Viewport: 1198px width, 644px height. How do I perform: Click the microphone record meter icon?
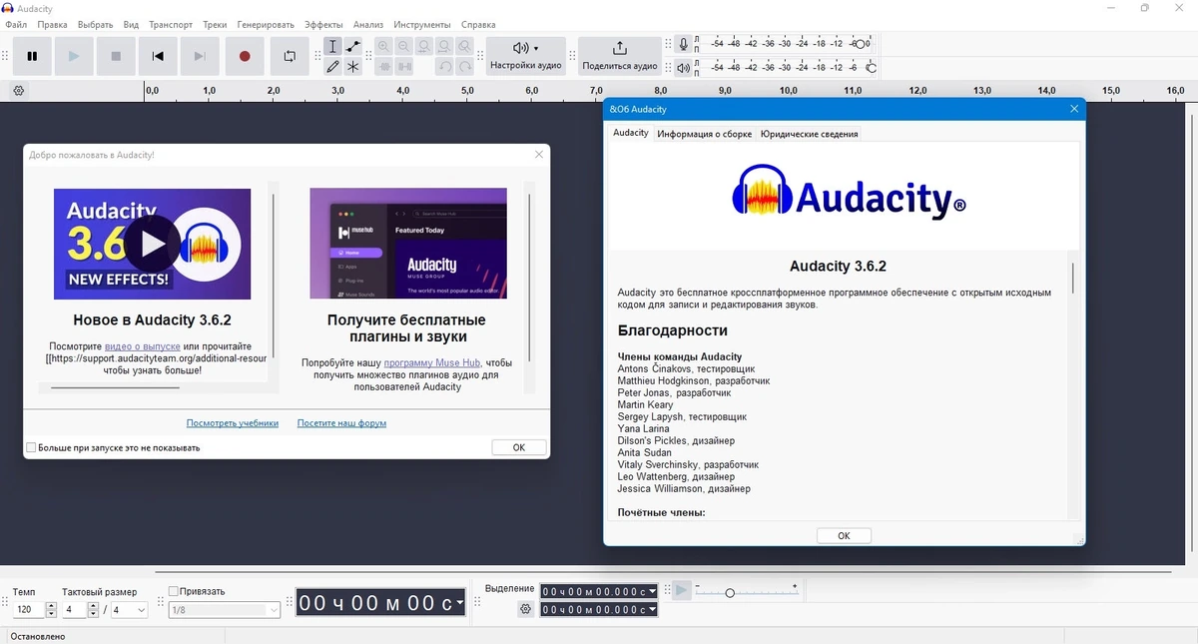coord(684,44)
